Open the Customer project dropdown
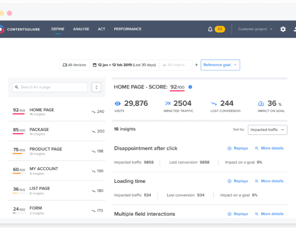Viewport: 296px width, 228px height. (x=255, y=29)
